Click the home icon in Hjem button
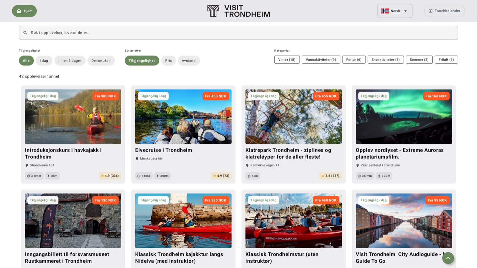Viewport: 477px width, 268px height. pos(19,11)
